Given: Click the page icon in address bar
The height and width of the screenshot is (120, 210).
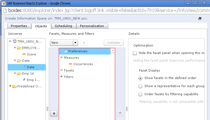Looking at the screenshot, I should [5, 10].
